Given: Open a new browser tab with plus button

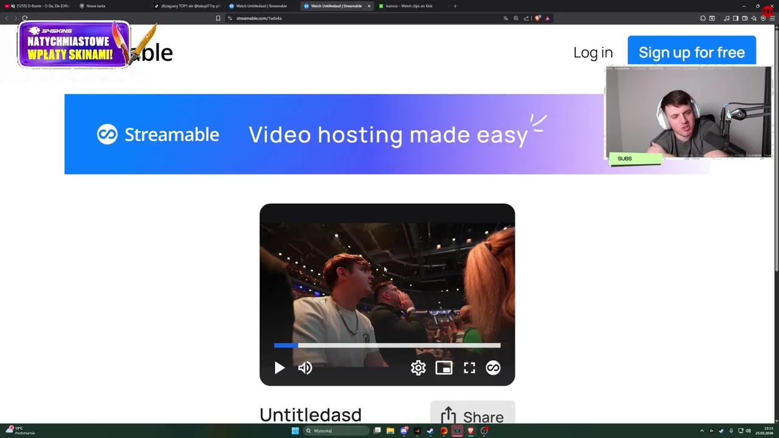Looking at the screenshot, I should (x=455, y=6).
